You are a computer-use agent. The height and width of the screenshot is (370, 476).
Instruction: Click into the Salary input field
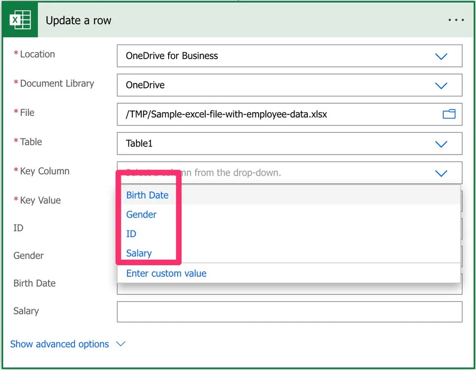[289, 312]
